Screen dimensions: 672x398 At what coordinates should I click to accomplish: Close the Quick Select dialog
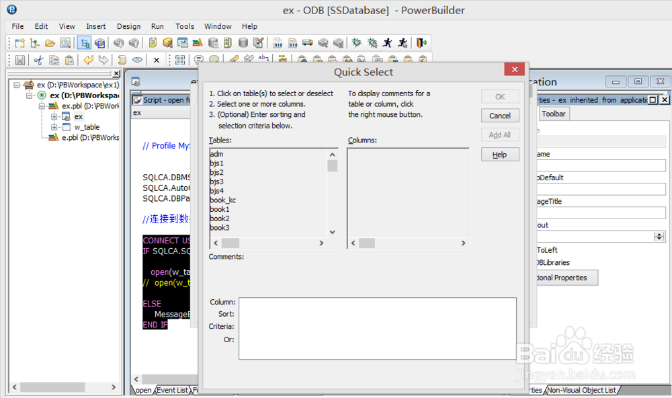click(x=515, y=69)
